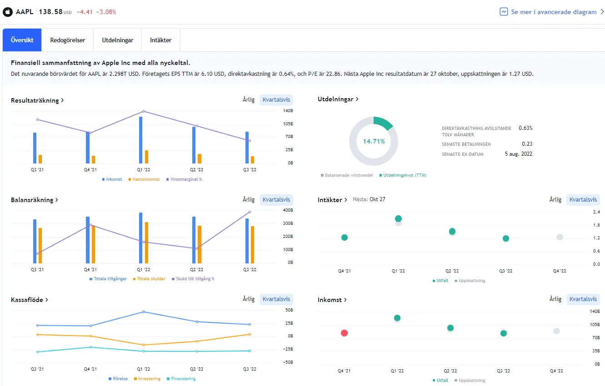Toggle the Investering cash flow legend

click(x=147, y=379)
